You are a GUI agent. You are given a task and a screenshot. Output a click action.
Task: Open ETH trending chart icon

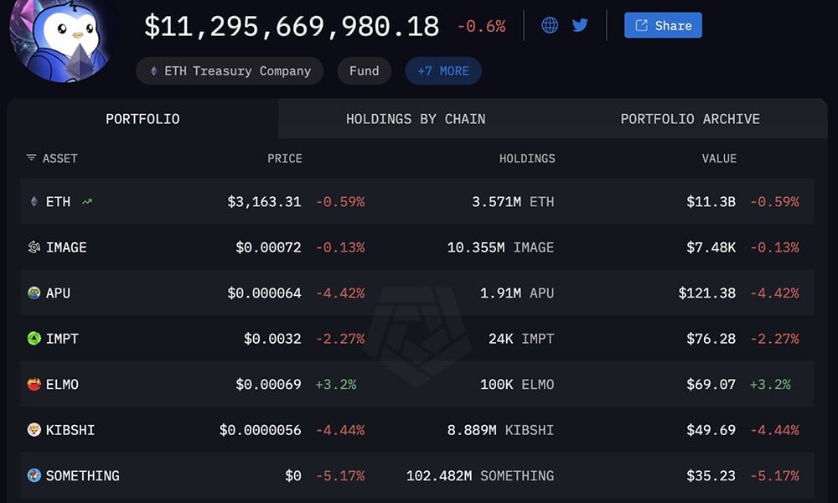pos(87,202)
